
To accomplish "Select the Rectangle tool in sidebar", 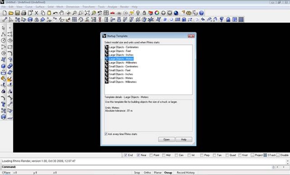I will [x=10, y=47].
